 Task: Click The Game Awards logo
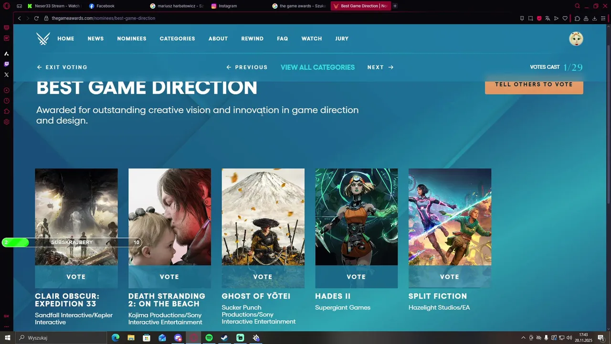43,38
